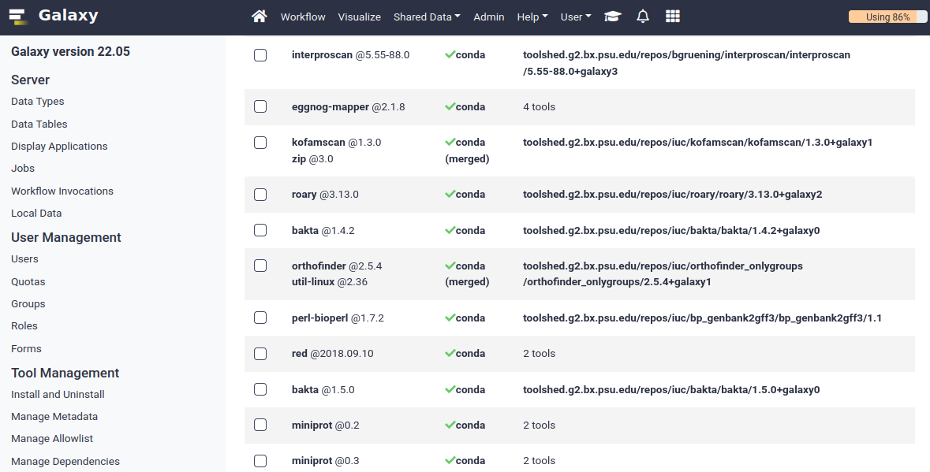Image resolution: width=930 pixels, height=472 pixels.
Task: Click the kofamscan toolshed tool ID
Action: [x=697, y=143]
